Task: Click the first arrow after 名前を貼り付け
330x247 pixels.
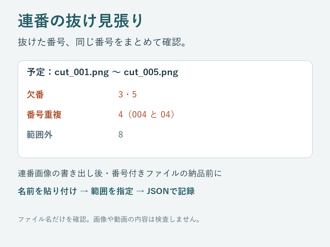Action: pos(84,191)
